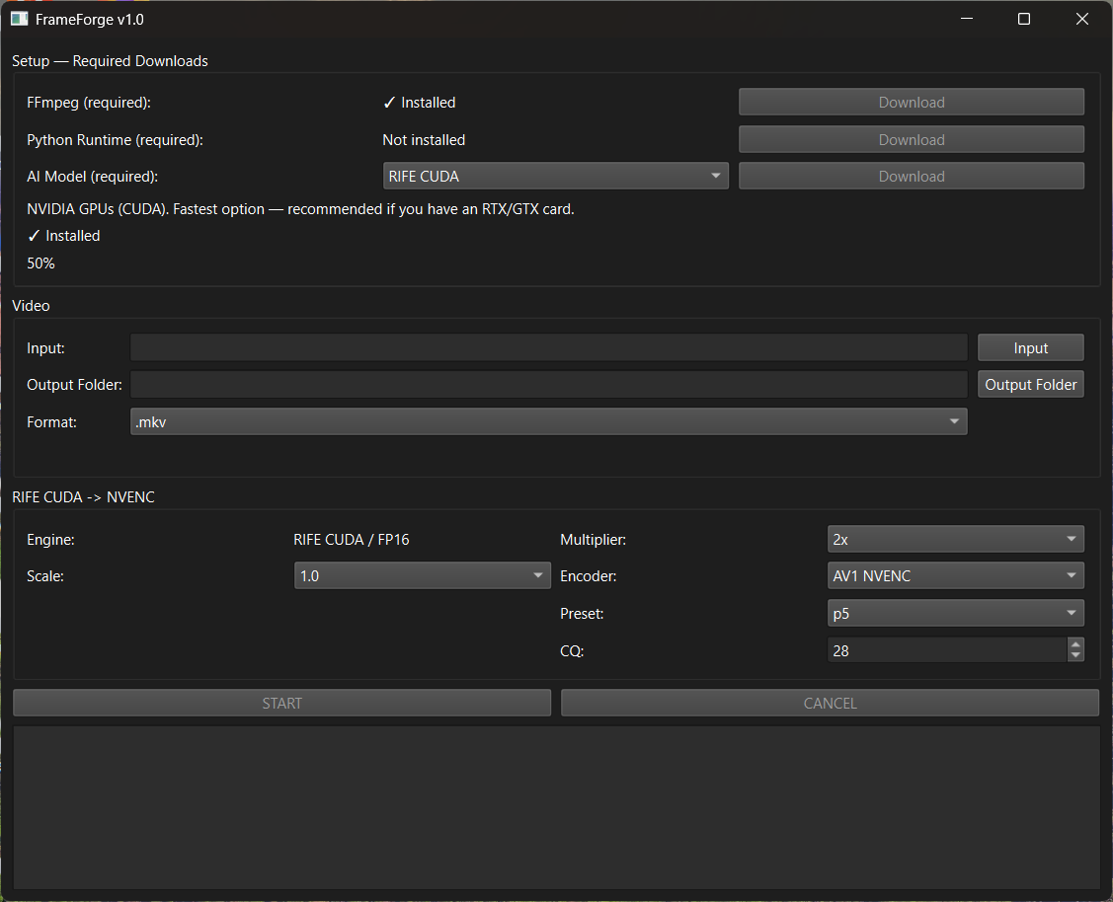
Task: Click the log output area below START
Action: pyautogui.click(x=557, y=807)
